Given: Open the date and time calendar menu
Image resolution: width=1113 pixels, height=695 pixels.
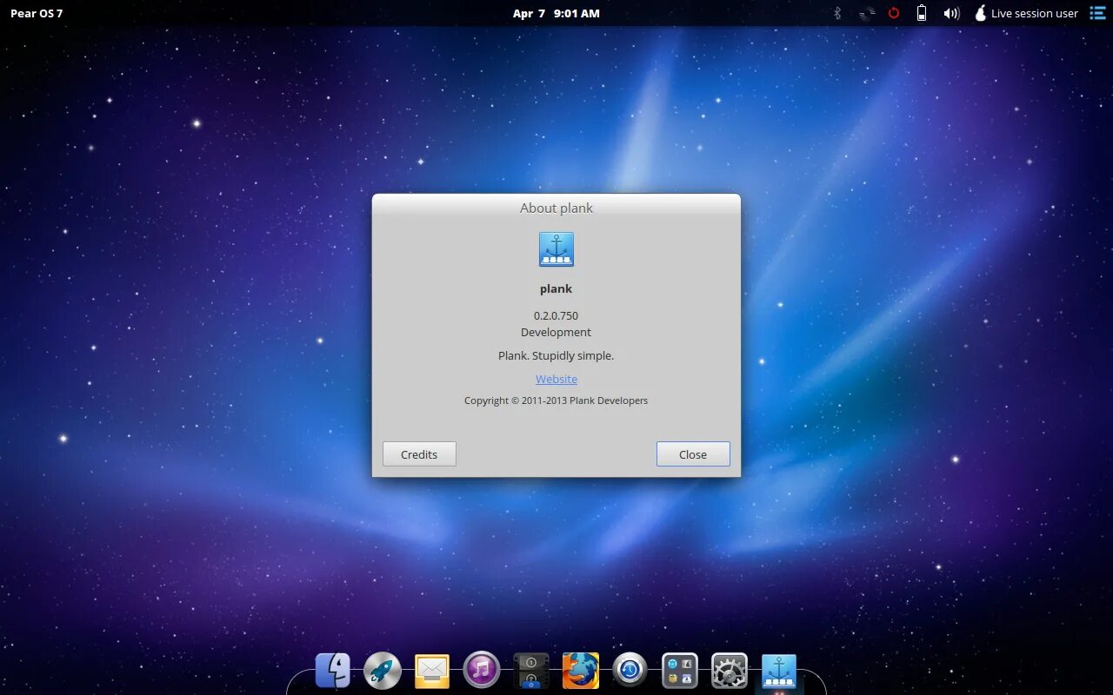Looking at the screenshot, I should 556,13.
